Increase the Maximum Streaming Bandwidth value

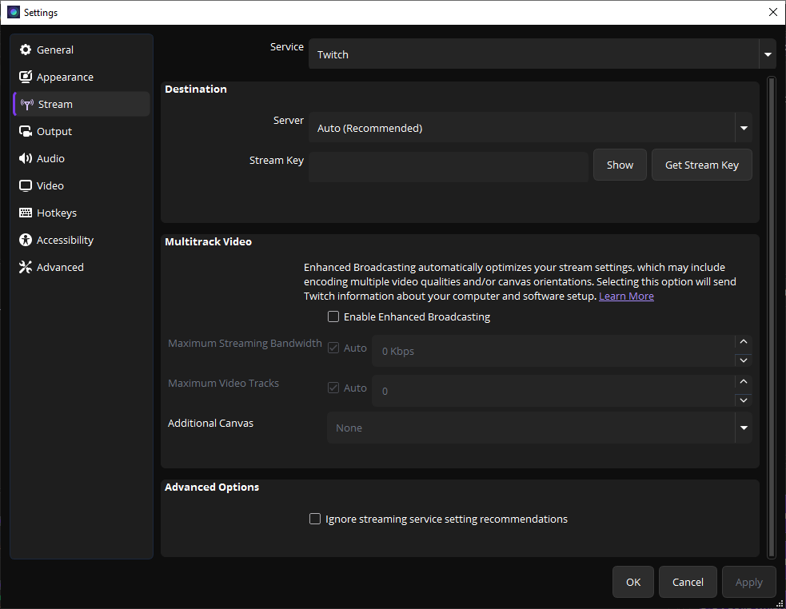click(744, 342)
